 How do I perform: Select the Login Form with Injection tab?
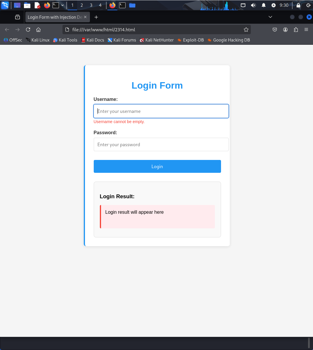(58, 17)
